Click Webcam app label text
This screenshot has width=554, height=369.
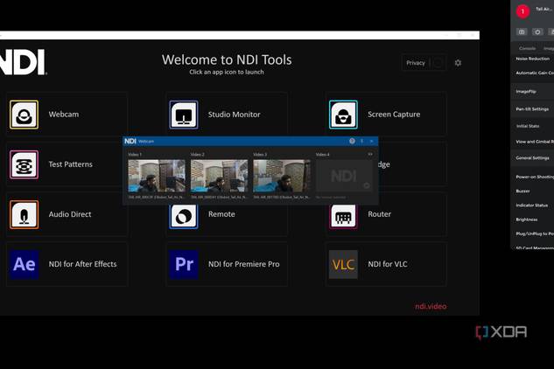pos(64,115)
